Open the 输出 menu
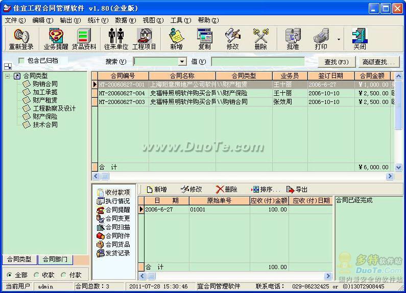 70,20
